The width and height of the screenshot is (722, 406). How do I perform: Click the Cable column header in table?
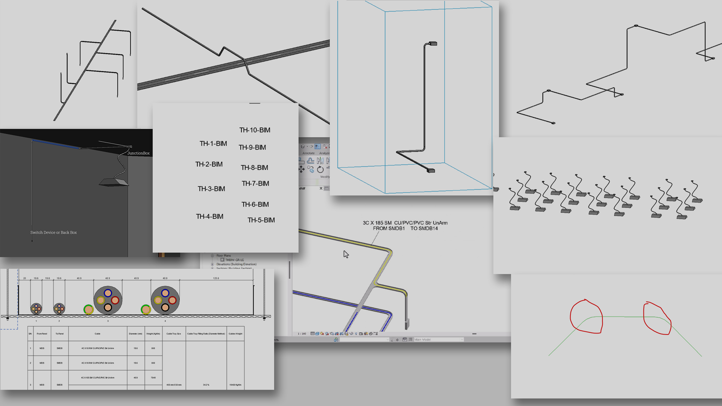pyautogui.click(x=97, y=333)
